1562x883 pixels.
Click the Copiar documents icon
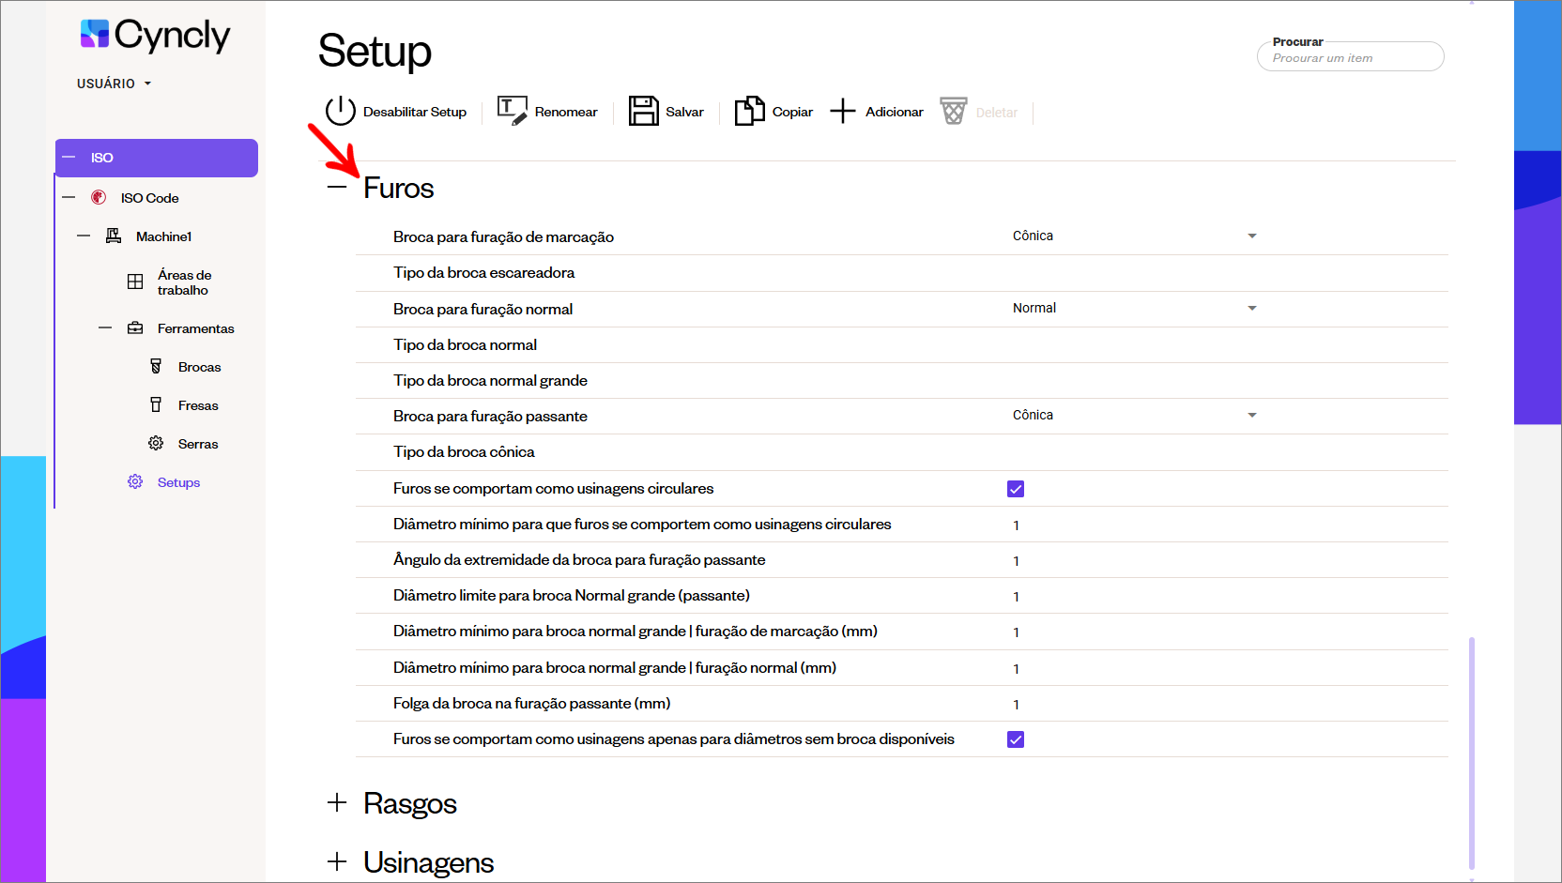click(749, 111)
